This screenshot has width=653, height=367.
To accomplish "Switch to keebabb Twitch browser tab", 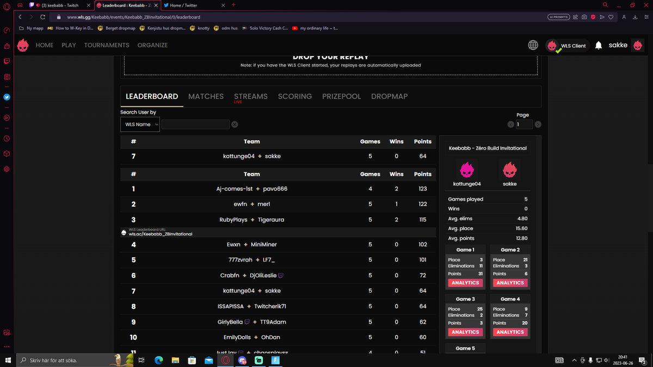I will (60, 5).
